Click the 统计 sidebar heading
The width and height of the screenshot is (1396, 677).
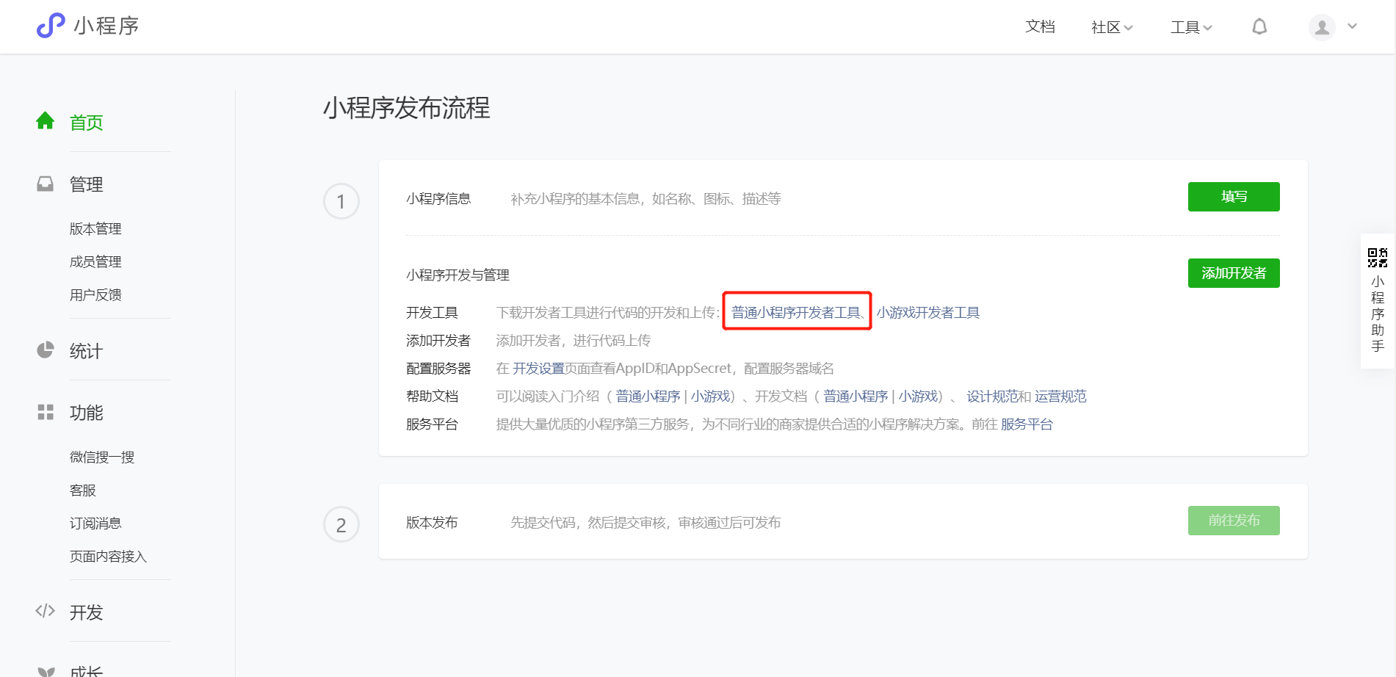point(87,350)
